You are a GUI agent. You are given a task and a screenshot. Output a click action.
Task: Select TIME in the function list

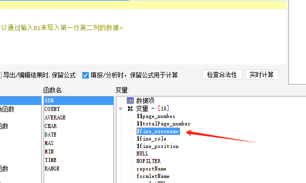79,160
